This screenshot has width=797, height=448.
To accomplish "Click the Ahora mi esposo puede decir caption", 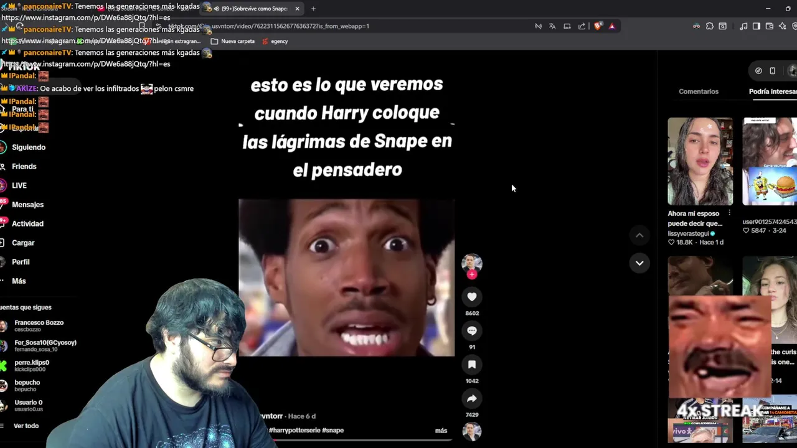I will [695, 218].
